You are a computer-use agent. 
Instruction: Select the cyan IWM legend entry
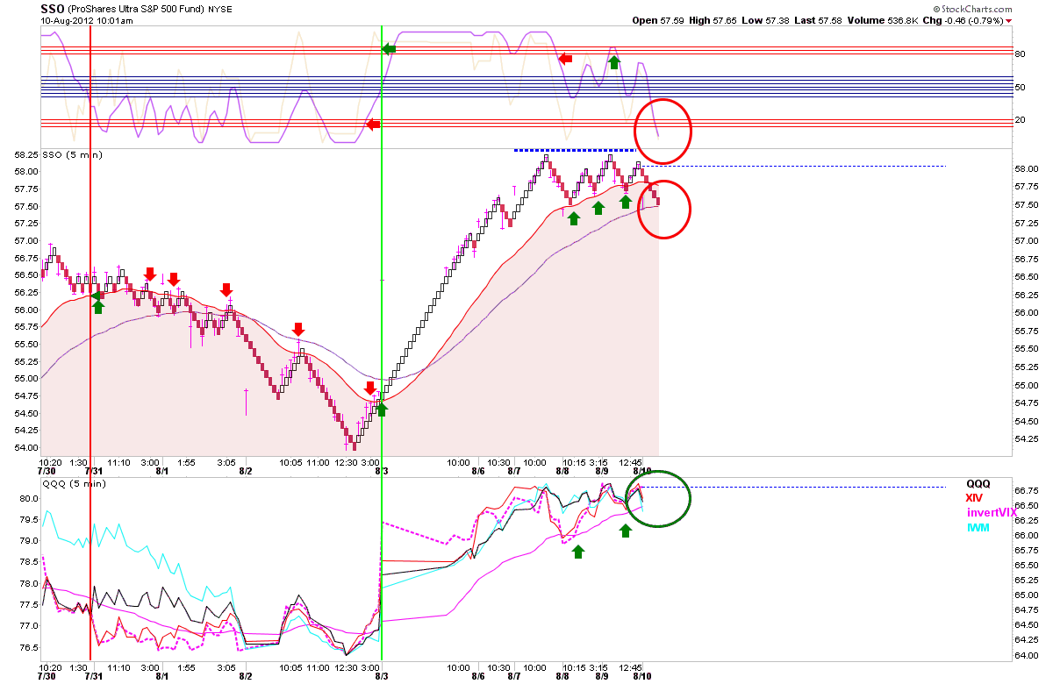978,528
